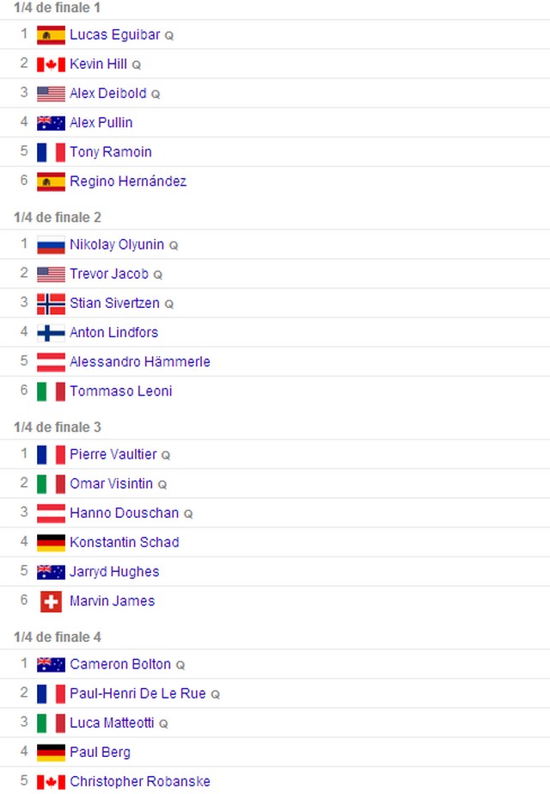Click the Swiss flag next to Marvin James

(x=51, y=601)
